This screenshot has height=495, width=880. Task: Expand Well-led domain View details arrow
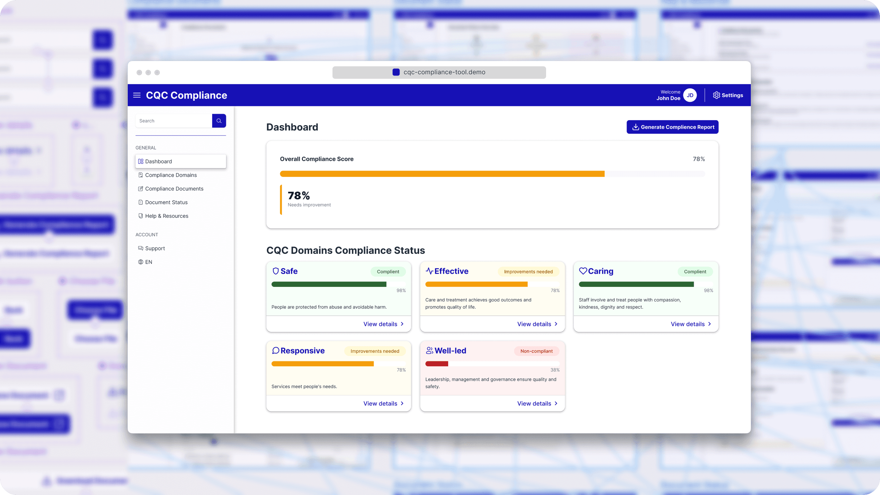coord(556,403)
